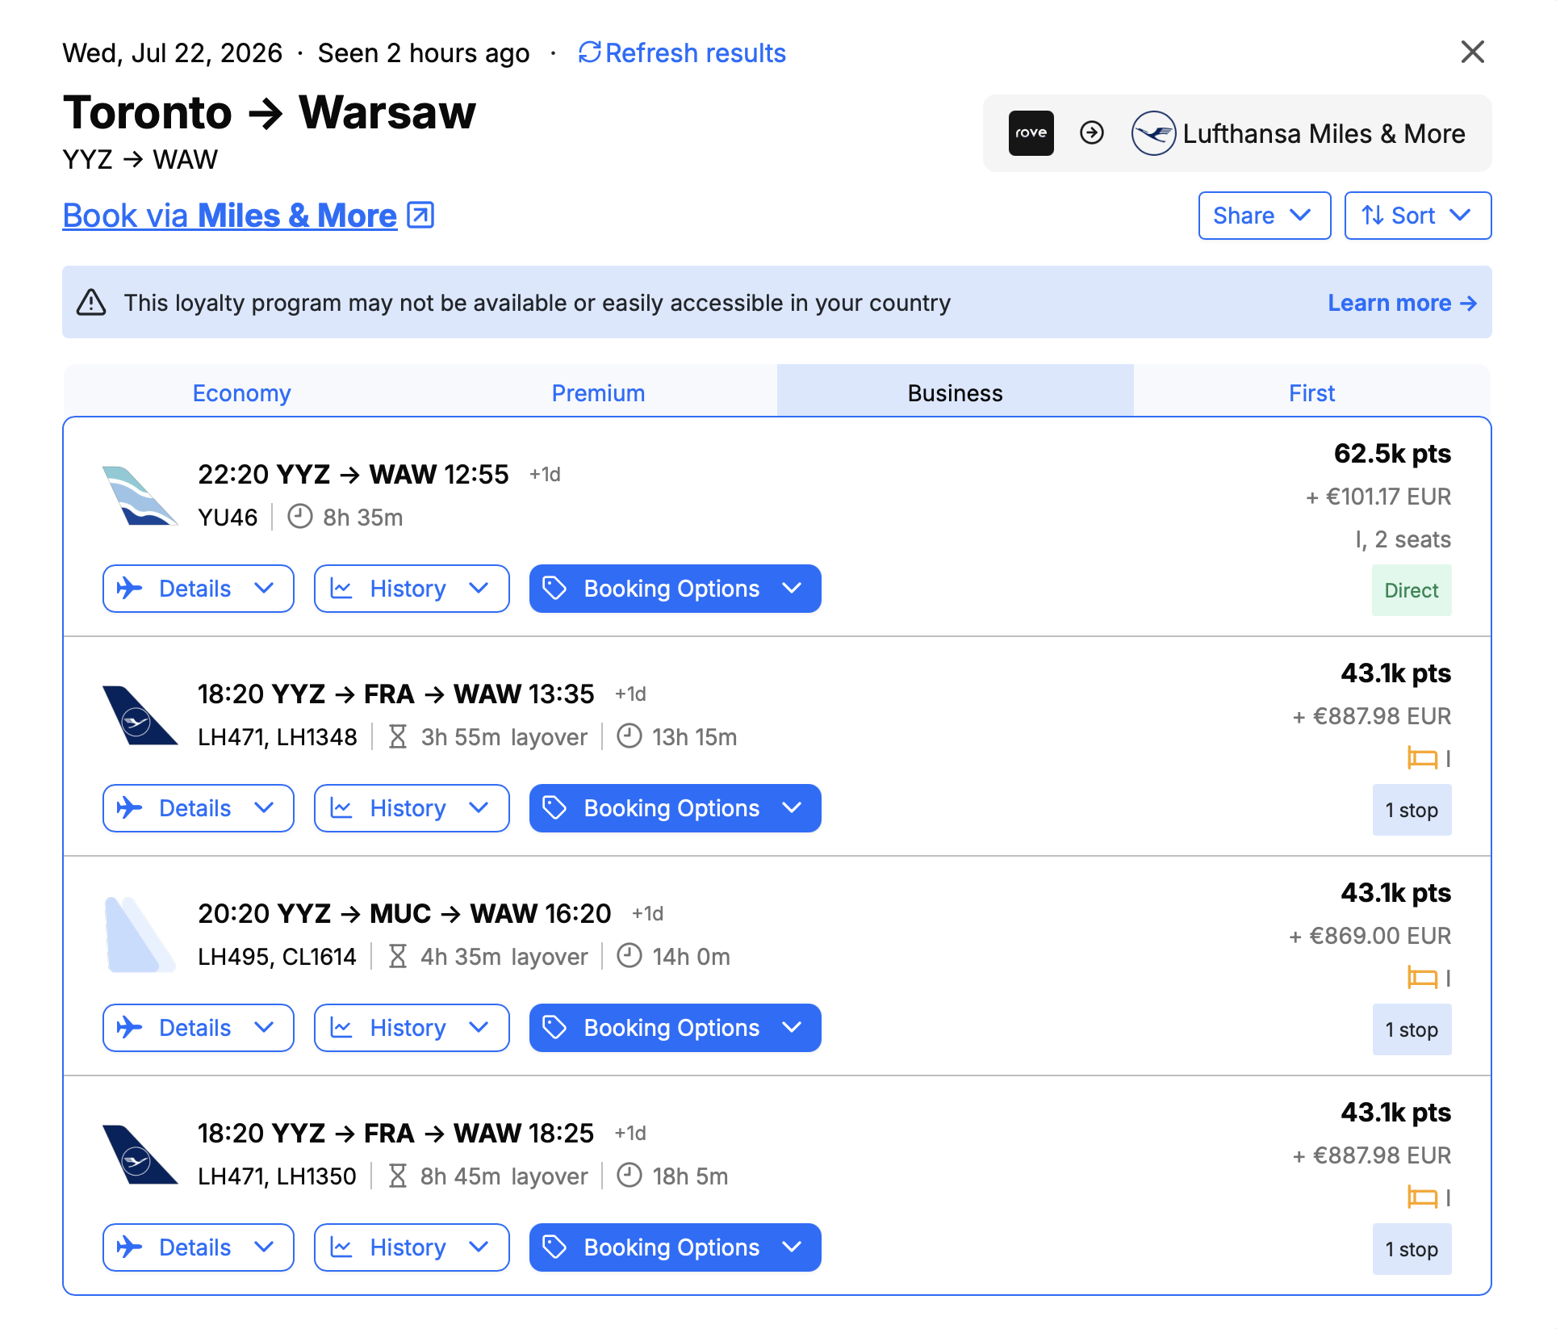
Task: Expand Details for the LH471, LH1348 itinerary
Action: tap(198, 808)
